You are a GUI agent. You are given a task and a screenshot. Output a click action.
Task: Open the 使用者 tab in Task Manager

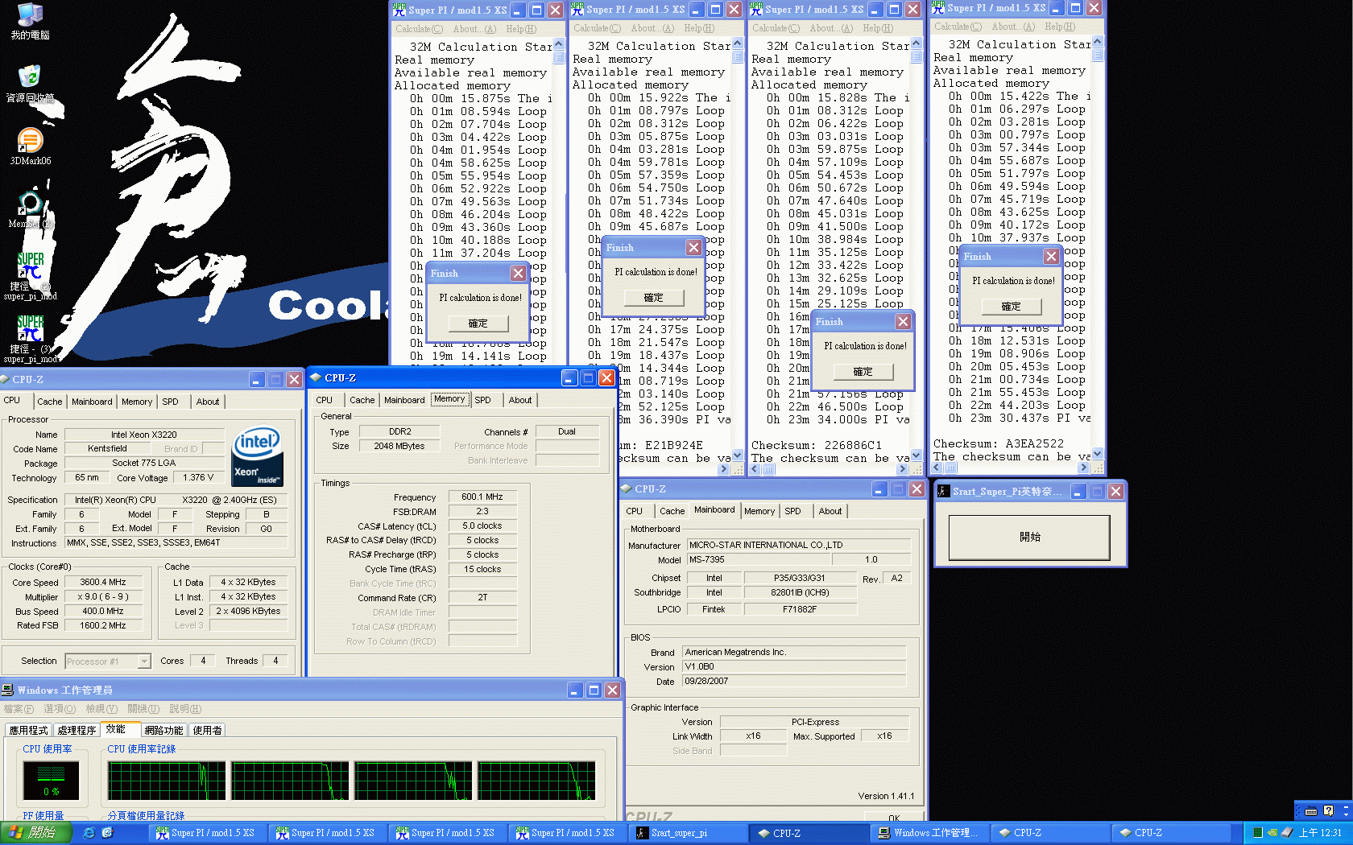(x=208, y=731)
